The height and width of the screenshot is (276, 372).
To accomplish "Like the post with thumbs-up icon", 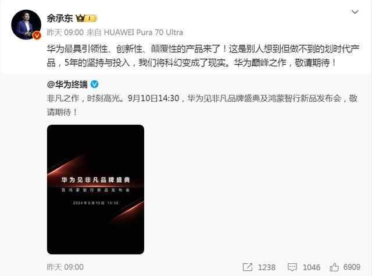I will tap(334, 267).
